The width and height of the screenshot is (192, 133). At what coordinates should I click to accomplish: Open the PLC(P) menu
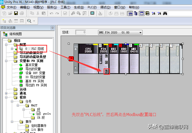click(x=92, y=7)
